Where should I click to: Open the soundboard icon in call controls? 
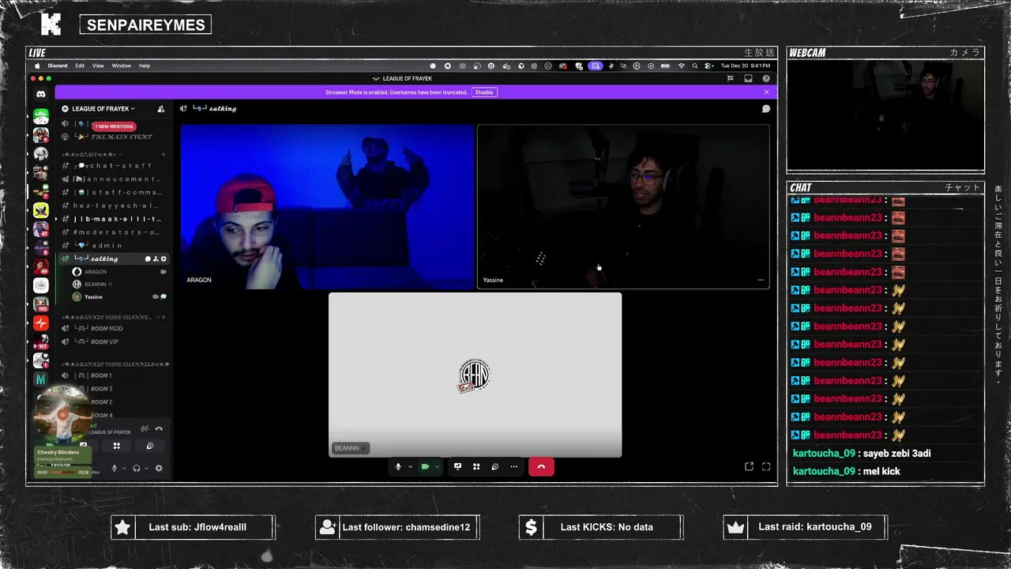point(495,467)
